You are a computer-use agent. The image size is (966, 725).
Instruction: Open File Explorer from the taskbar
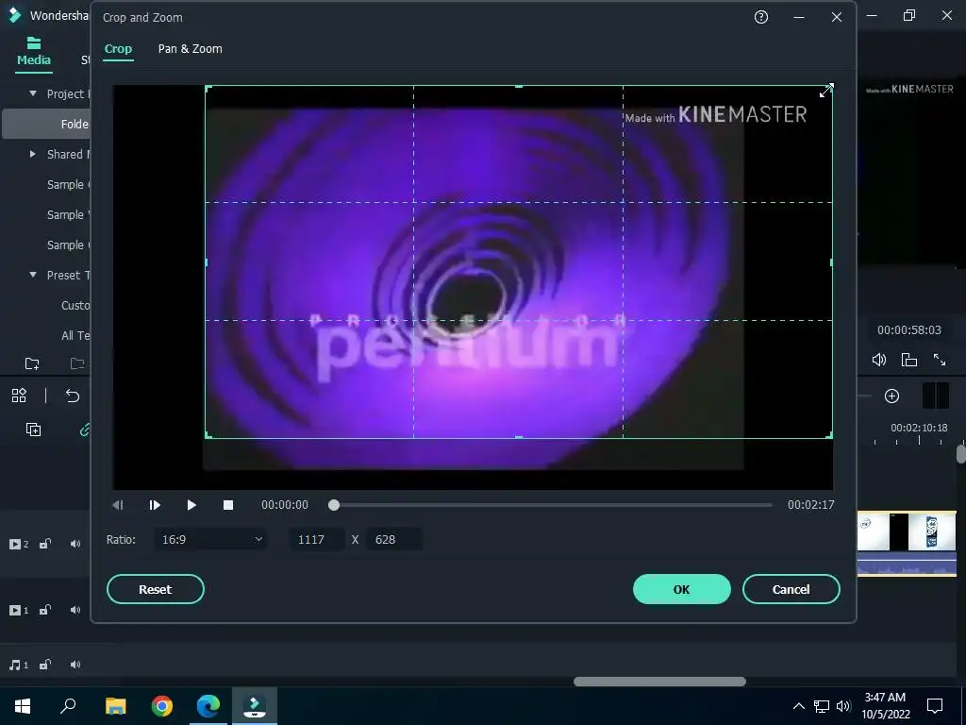(115, 705)
